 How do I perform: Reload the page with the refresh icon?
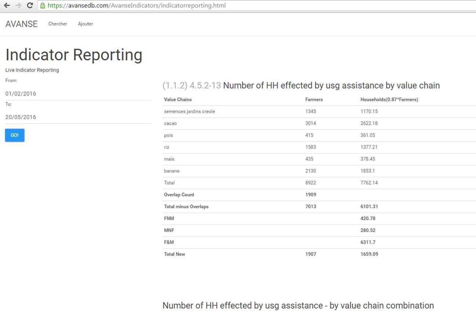(30, 6)
